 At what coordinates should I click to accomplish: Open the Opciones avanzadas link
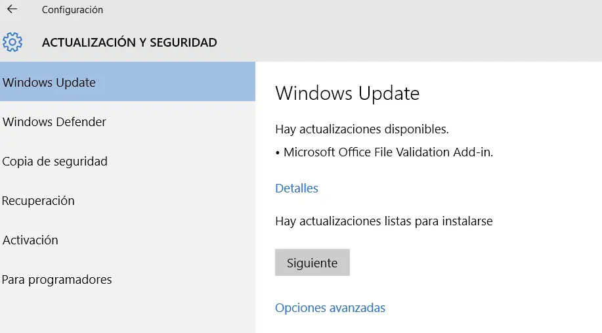[330, 308]
